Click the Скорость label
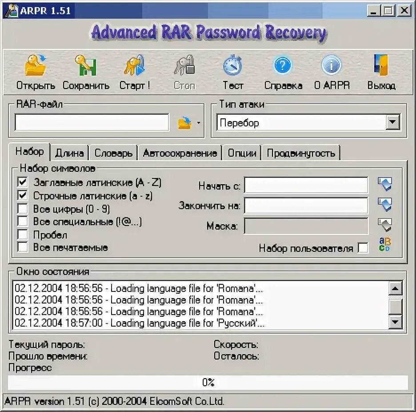416x412 pixels. (236, 344)
